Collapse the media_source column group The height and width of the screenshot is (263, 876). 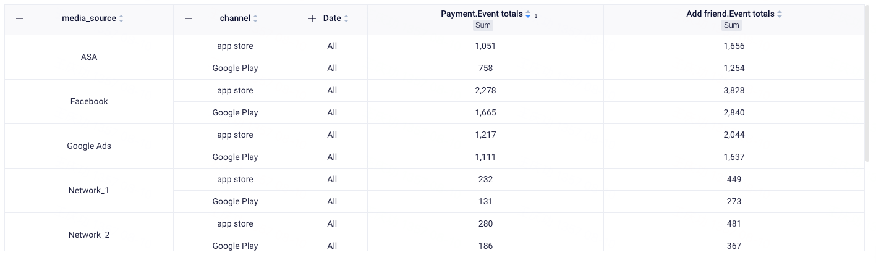pos(20,19)
